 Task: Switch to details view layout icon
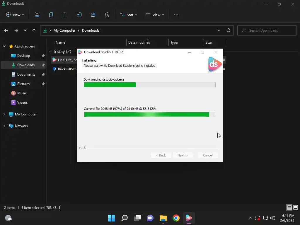point(289,207)
